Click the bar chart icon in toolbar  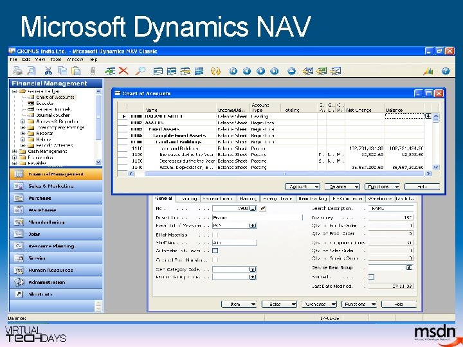[x=428, y=71]
